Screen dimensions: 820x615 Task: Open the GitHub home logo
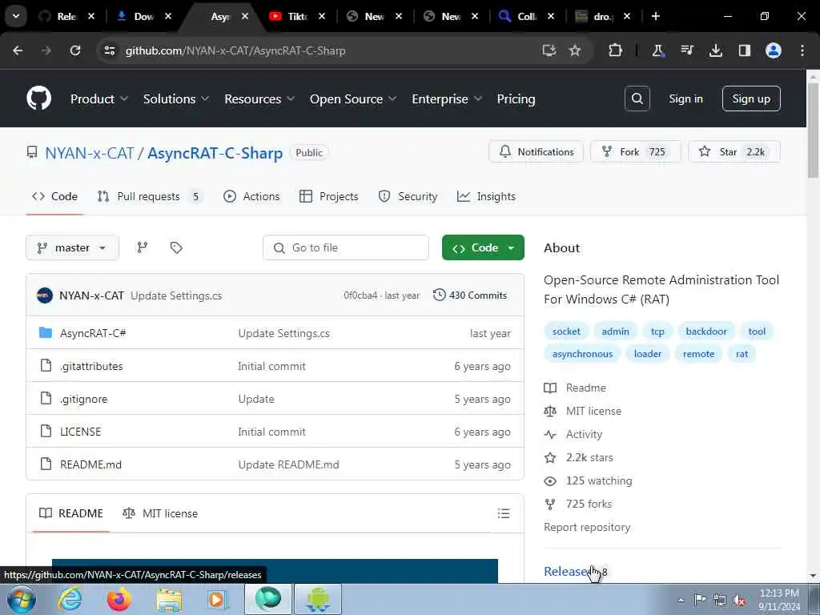coord(38,98)
